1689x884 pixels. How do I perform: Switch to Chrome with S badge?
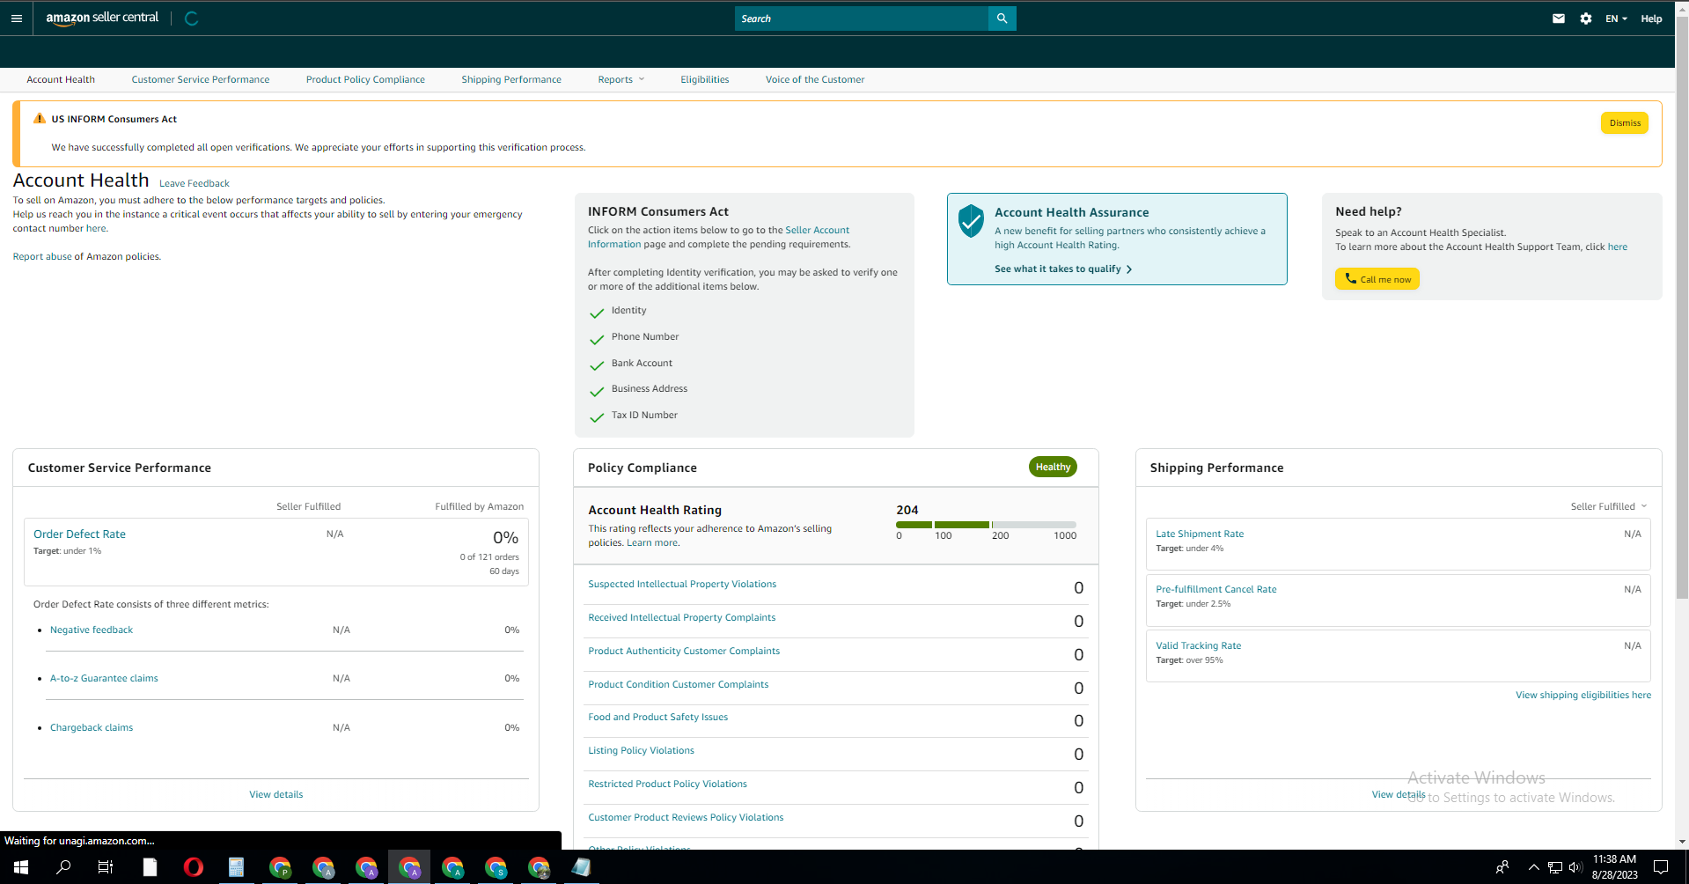(496, 867)
